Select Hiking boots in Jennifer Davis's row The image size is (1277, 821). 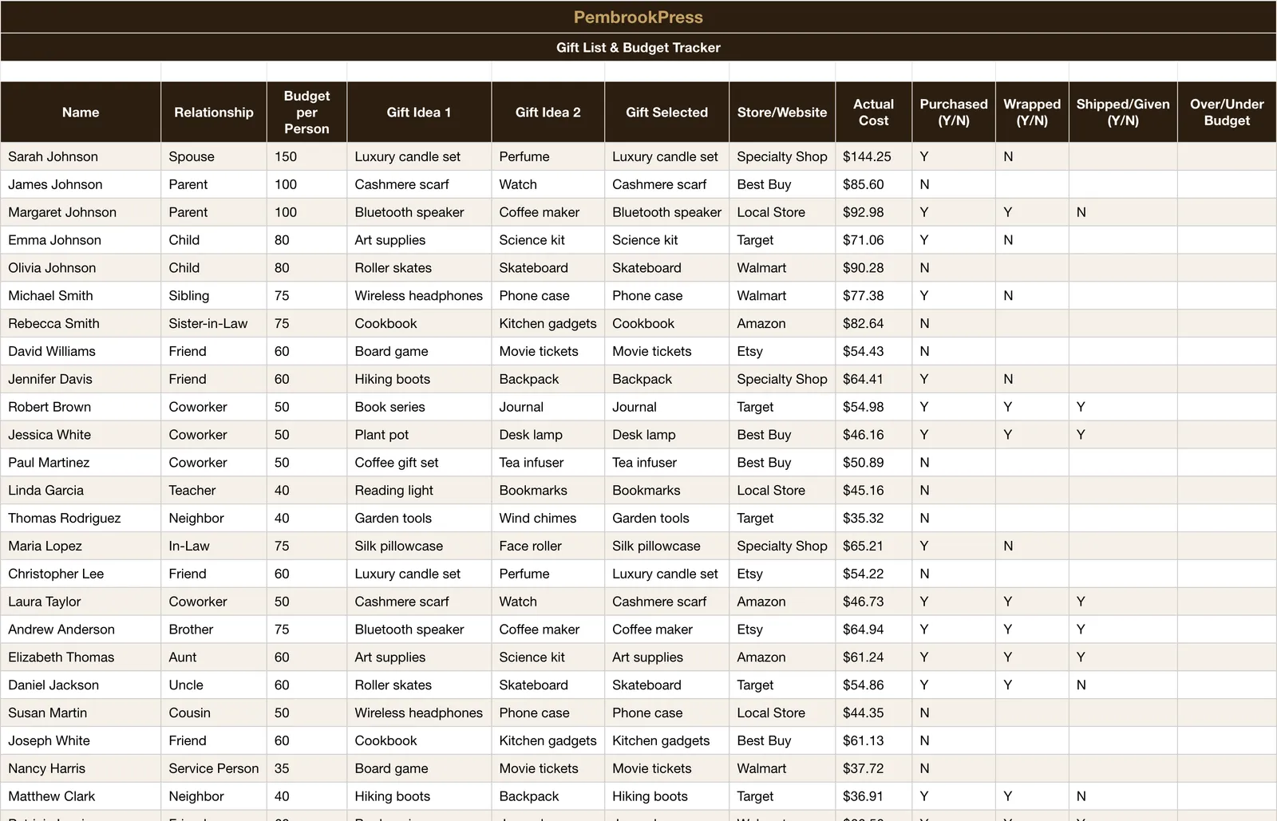[419, 379]
